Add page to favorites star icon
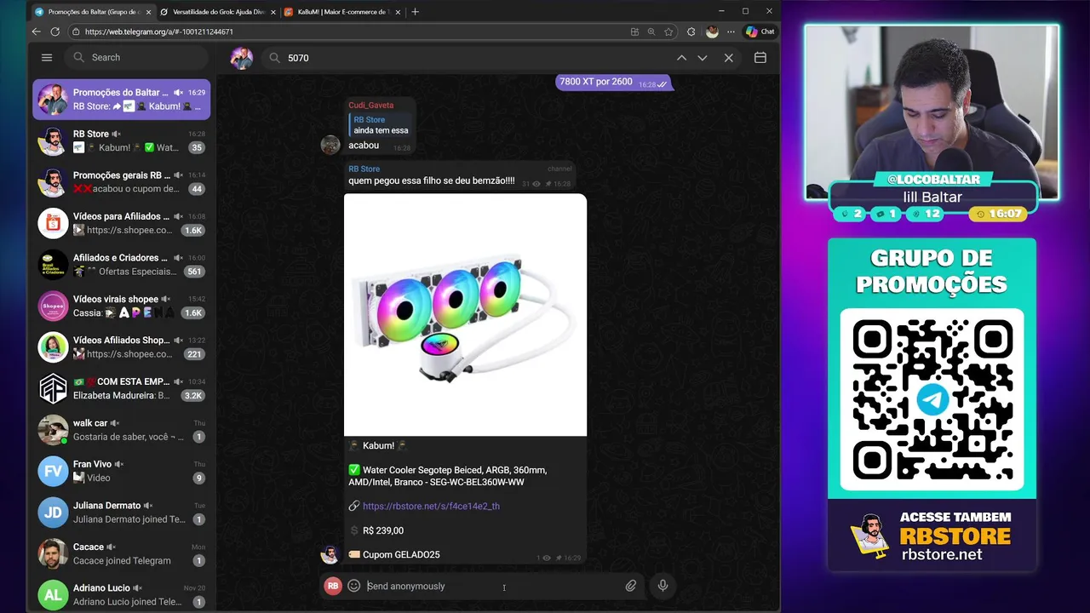Screen dimensions: 1090x613 (668, 32)
